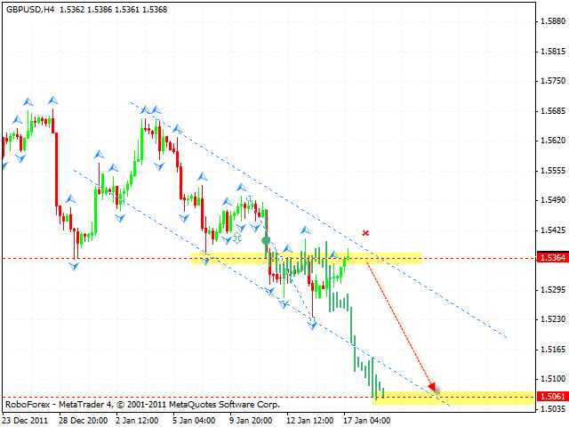Click the up fractal above the 28 Dec peak

click(x=53, y=100)
